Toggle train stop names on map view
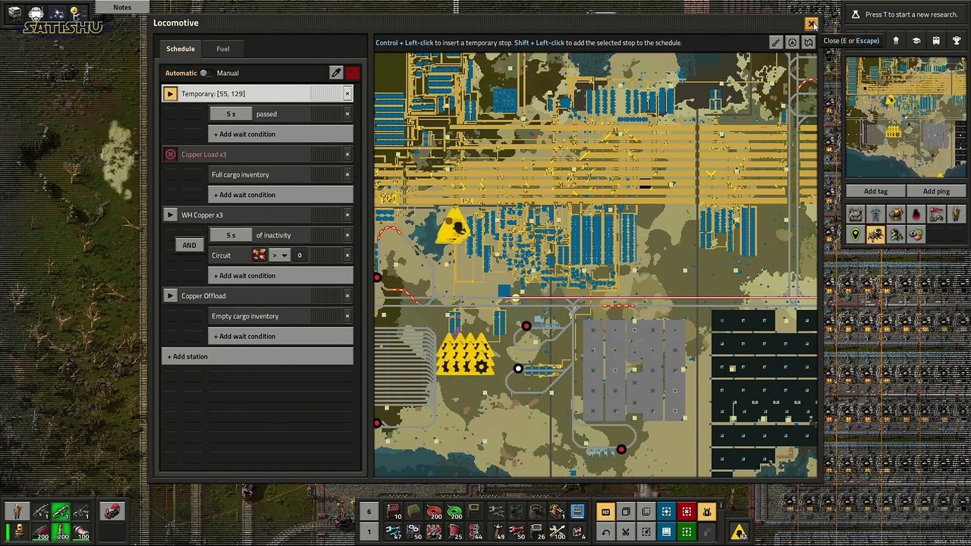 [x=776, y=42]
